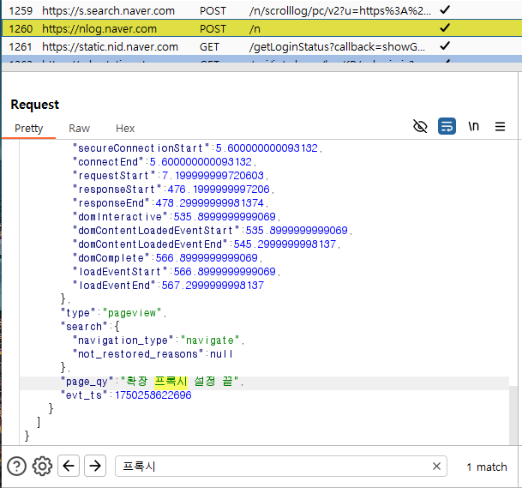Clear the search field with X
The image size is (522, 488).
436,466
